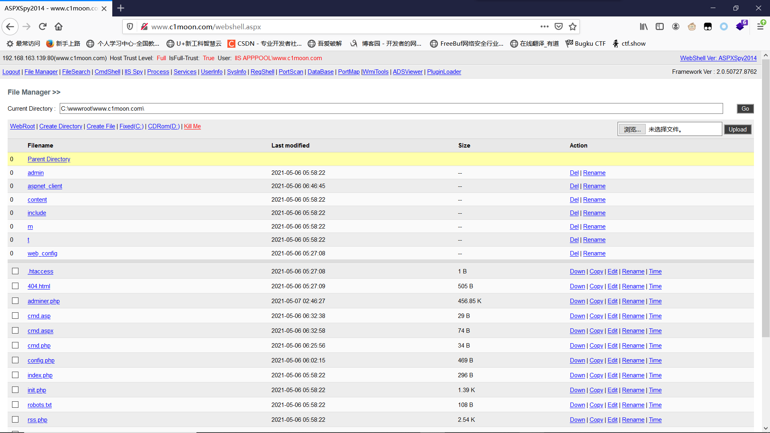The height and width of the screenshot is (433, 770).
Task: Click Time for cmd.aspx row
Action: point(655,331)
